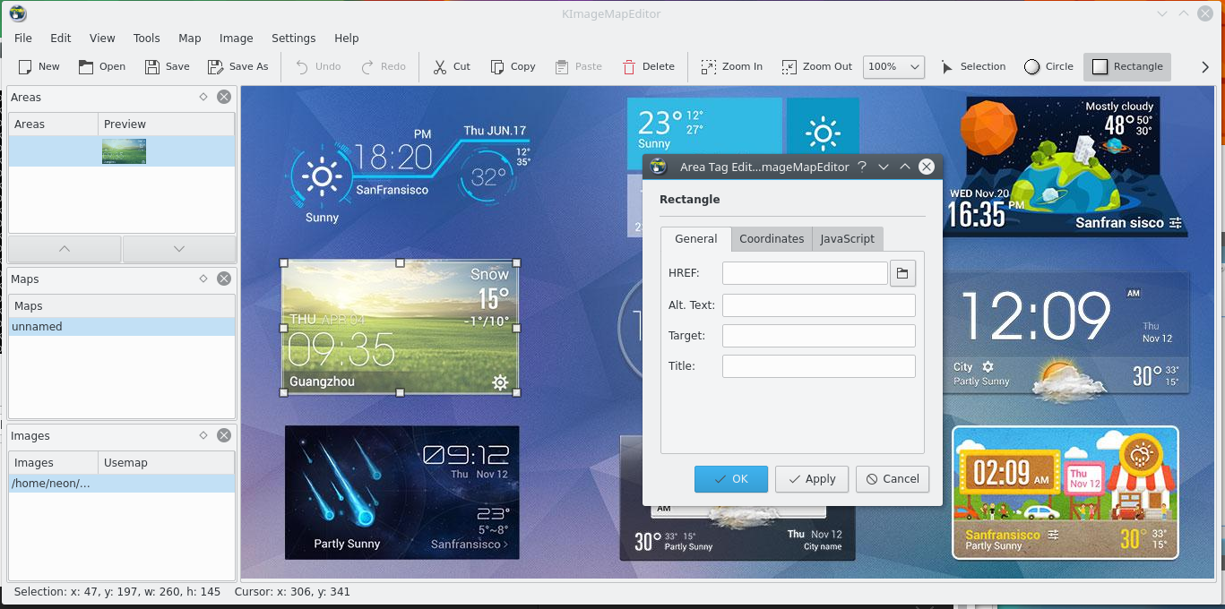Select the Circle drawing tool
1225x609 pixels.
(x=1048, y=66)
